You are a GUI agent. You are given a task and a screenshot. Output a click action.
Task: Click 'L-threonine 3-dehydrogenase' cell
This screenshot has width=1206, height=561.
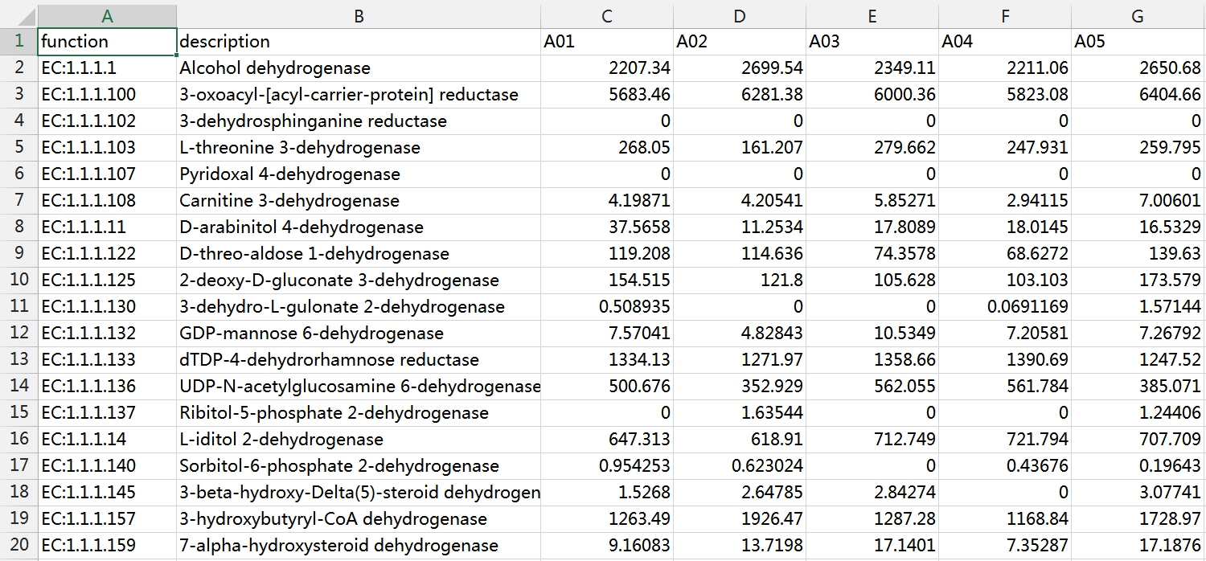(359, 148)
